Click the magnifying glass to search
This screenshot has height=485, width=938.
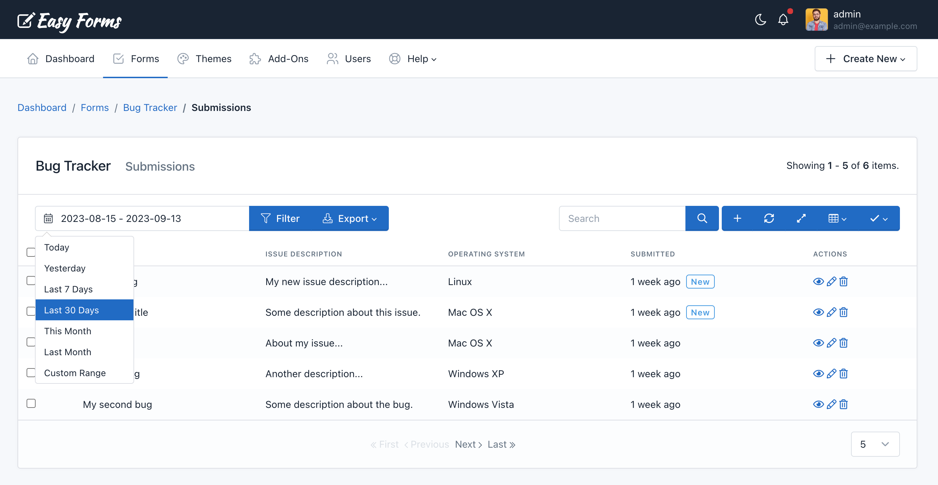tap(702, 218)
